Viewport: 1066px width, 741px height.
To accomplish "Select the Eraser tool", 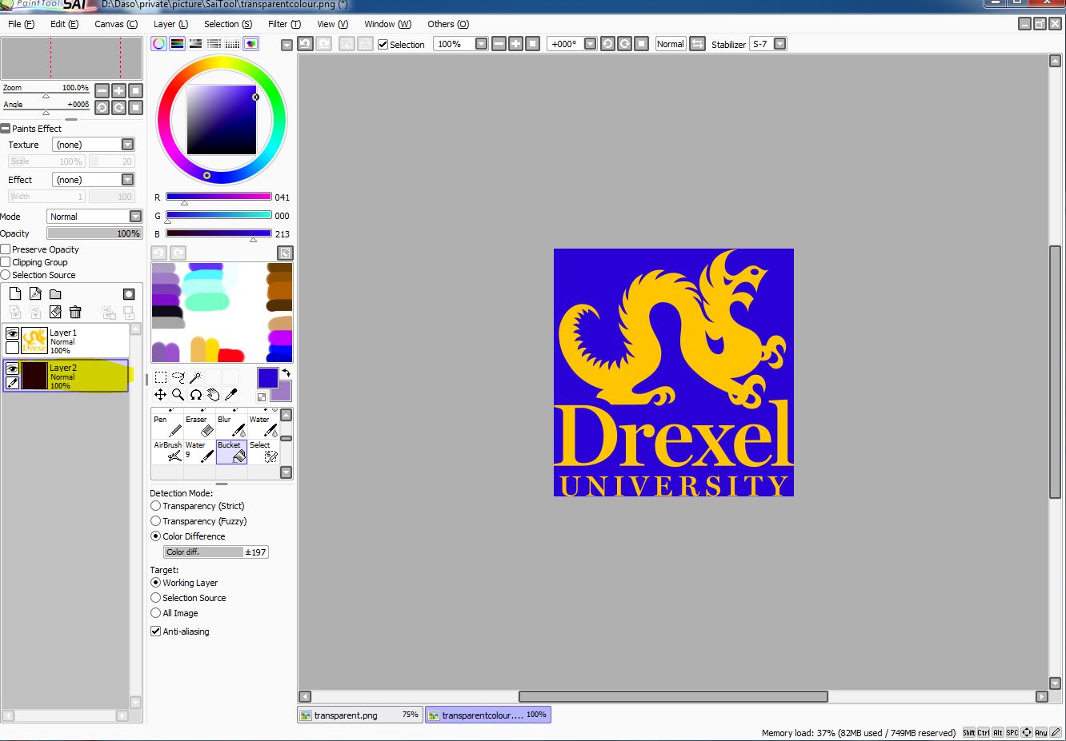I will point(199,426).
